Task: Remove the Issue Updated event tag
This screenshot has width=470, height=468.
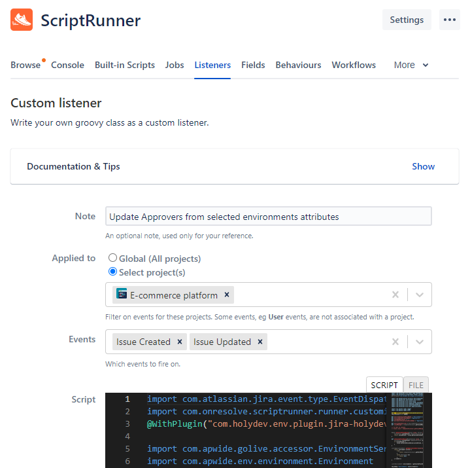Action: pos(260,342)
